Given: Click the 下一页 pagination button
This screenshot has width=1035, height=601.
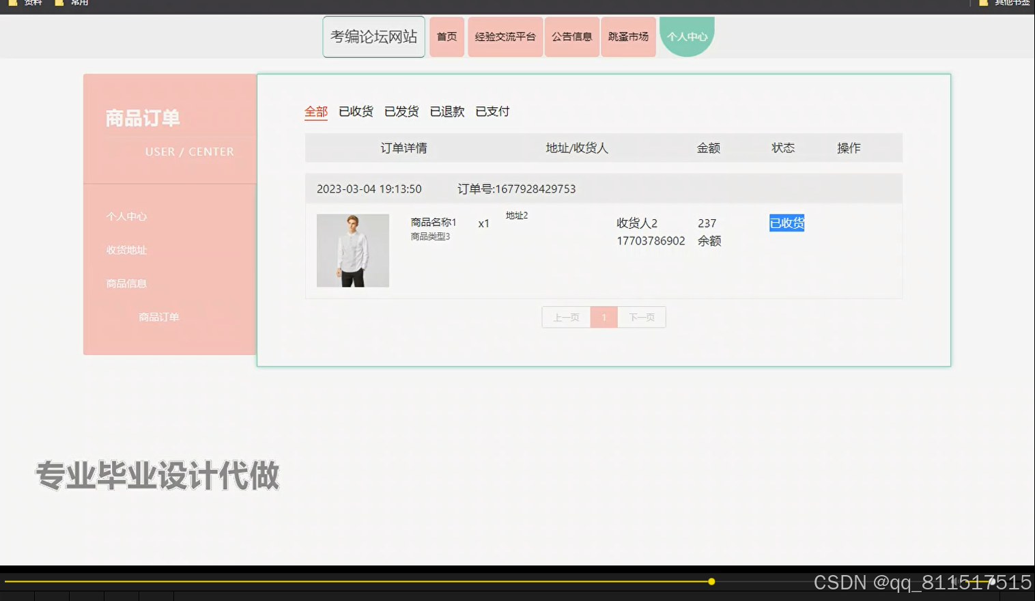Looking at the screenshot, I should (x=641, y=317).
